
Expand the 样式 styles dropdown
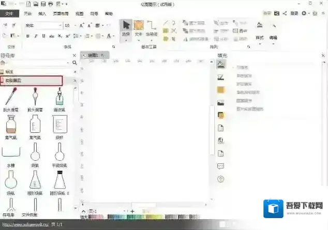click(260, 38)
